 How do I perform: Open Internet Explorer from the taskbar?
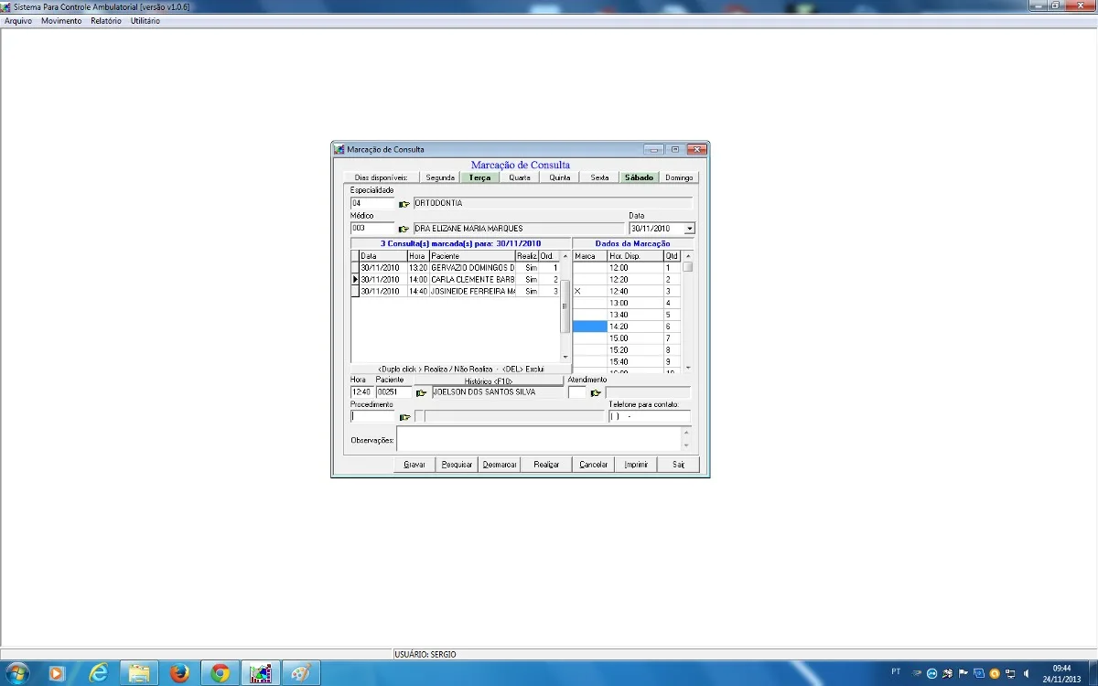pos(99,673)
